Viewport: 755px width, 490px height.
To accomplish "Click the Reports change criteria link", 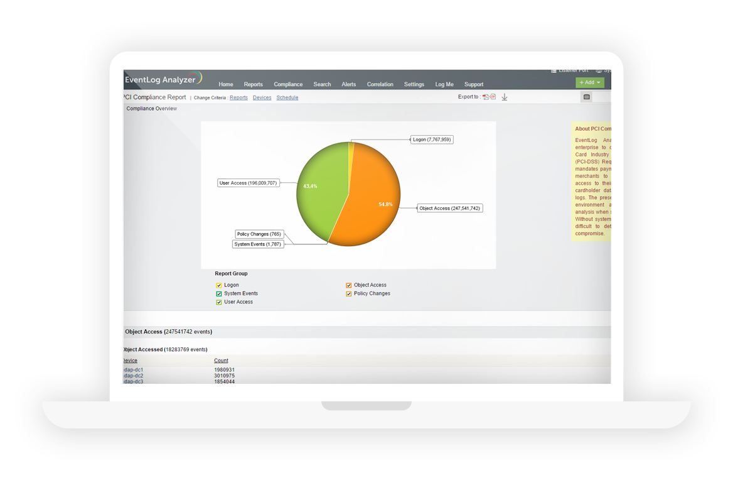I will [x=238, y=98].
